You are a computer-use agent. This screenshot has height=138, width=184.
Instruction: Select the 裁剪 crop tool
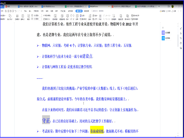[x=29, y=16]
